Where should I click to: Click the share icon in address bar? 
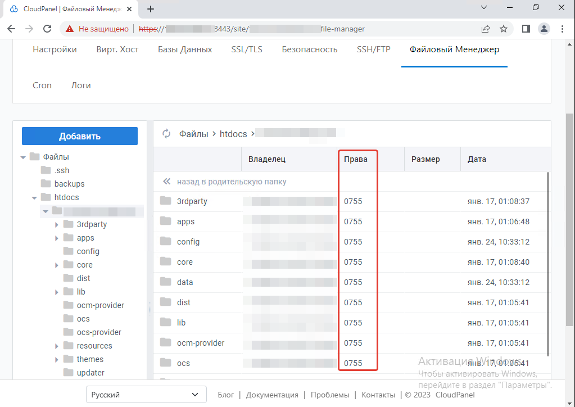click(486, 29)
